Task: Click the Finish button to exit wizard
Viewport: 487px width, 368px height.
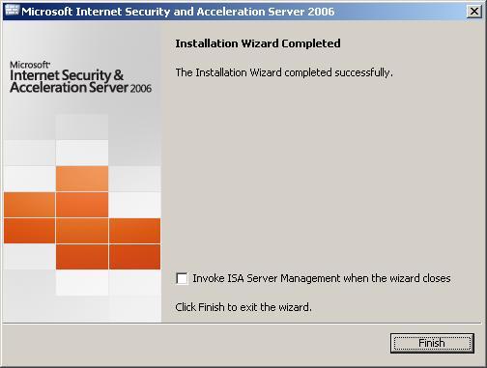Action: click(432, 343)
